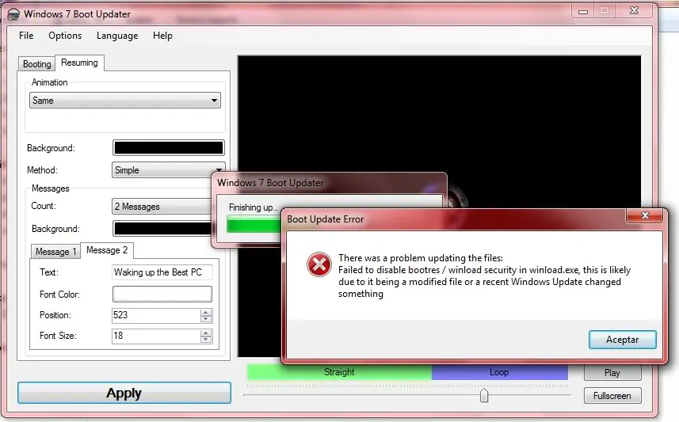The width and height of the screenshot is (679, 422).
Task: Click the green 'Finishing up' progress bar
Action: pyautogui.click(x=254, y=225)
